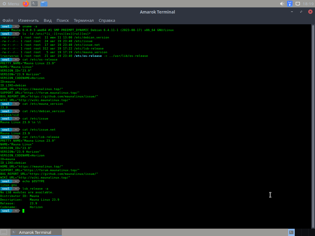Close the Amarok Terminal window
The height and width of the screenshot is (236, 315).
coord(310,12)
